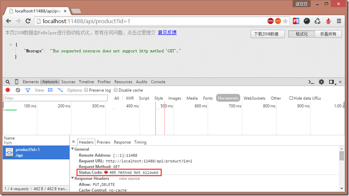The width and height of the screenshot is (349, 196).
Task: Change DevTools dock side icon
Action: coord(332,82)
